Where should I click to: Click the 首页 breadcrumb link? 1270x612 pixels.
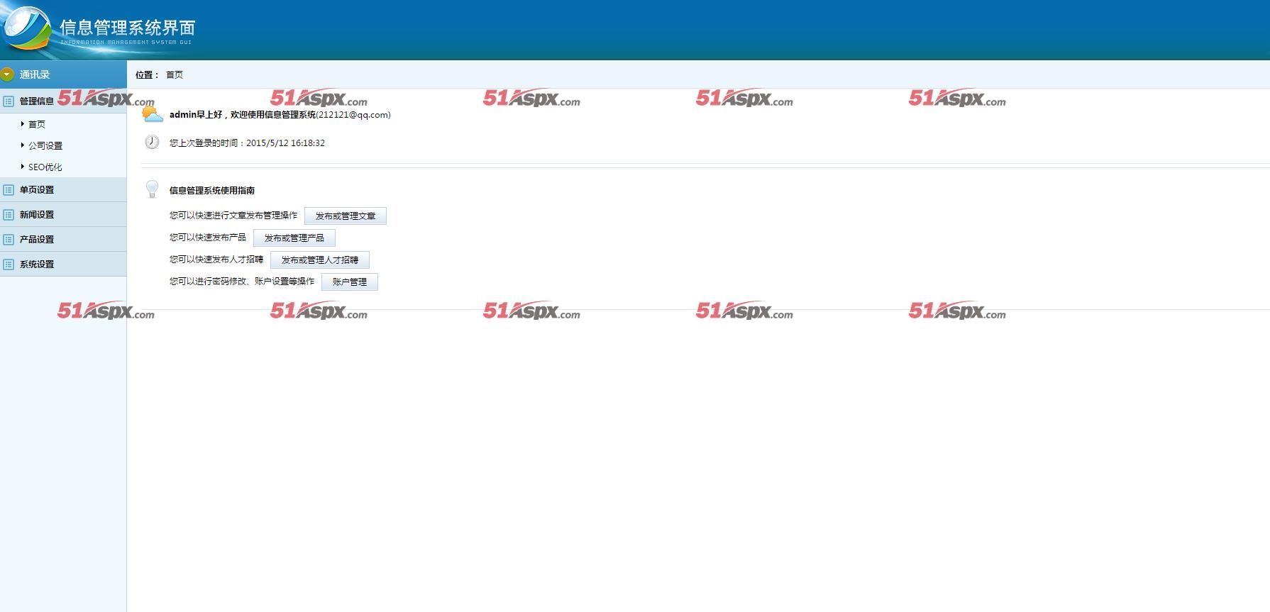pyautogui.click(x=175, y=74)
